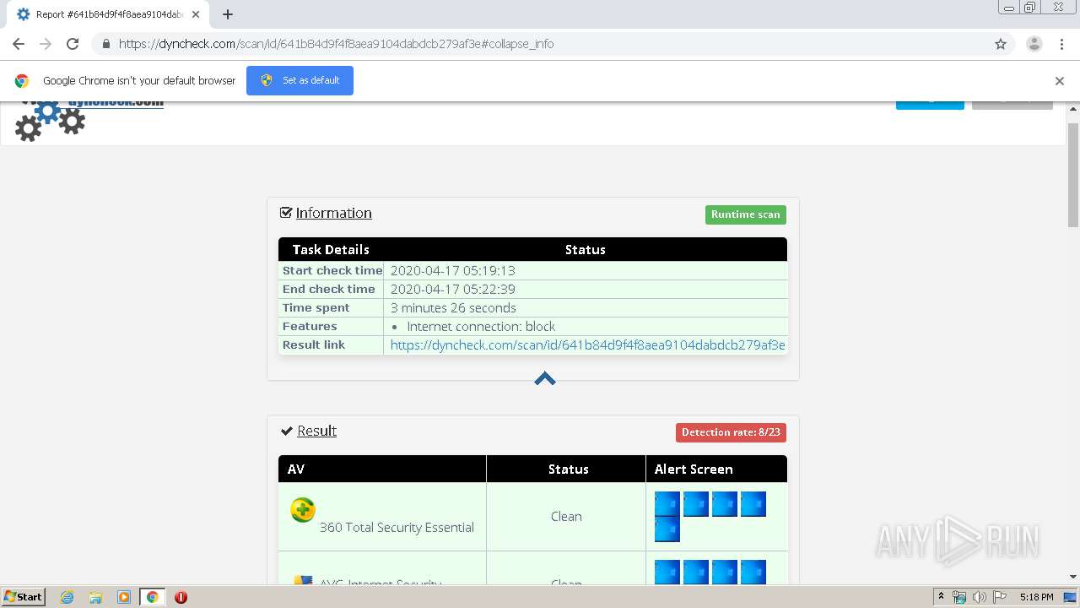The height and width of the screenshot is (608, 1080).
Task: Dismiss the default browser notification bar
Action: point(1060,81)
